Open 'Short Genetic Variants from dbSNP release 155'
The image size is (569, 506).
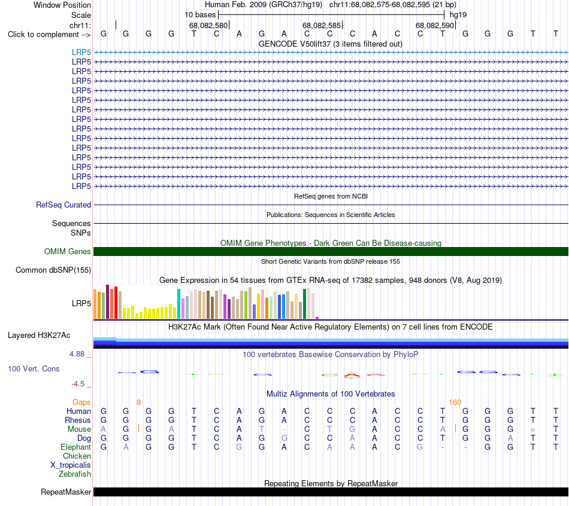coord(331,261)
